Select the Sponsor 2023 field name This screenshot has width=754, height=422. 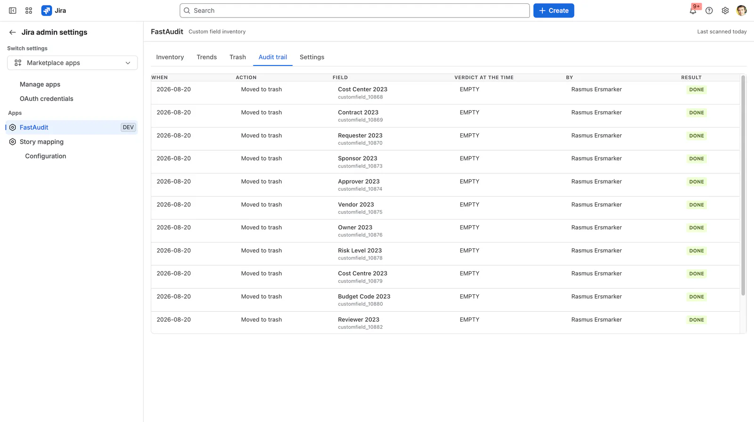click(x=358, y=158)
